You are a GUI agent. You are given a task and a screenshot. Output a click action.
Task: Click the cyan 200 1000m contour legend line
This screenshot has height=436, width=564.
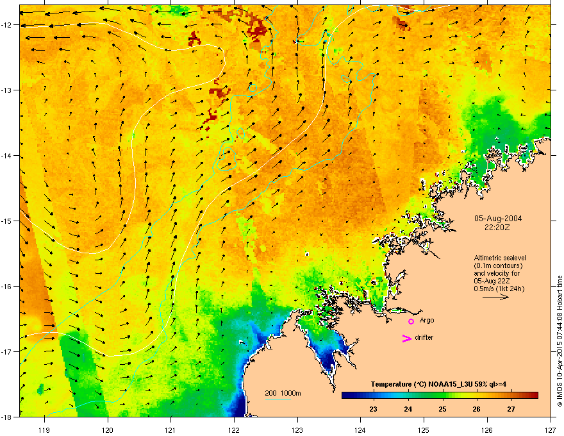point(278,399)
